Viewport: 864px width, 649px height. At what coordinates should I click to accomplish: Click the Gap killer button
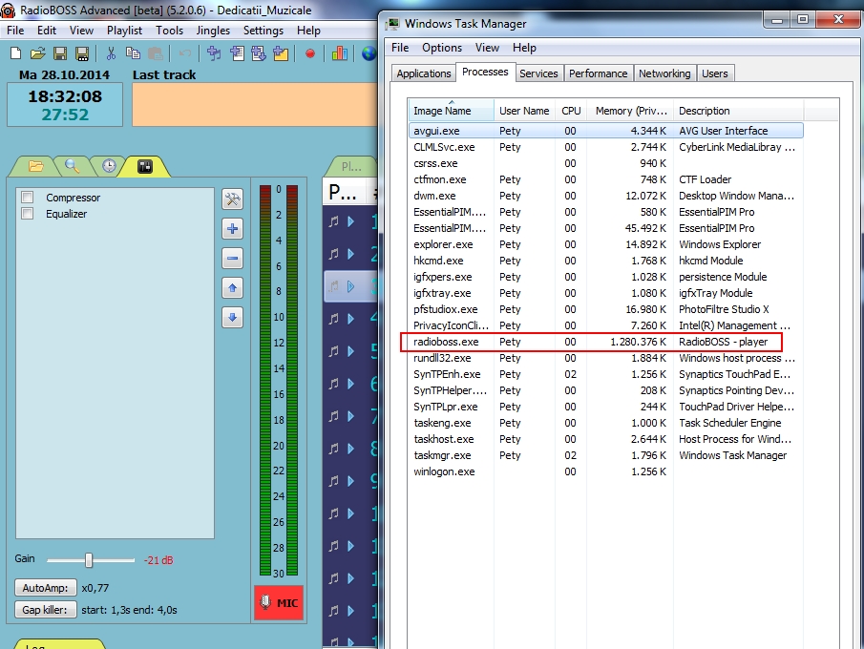click(45, 610)
